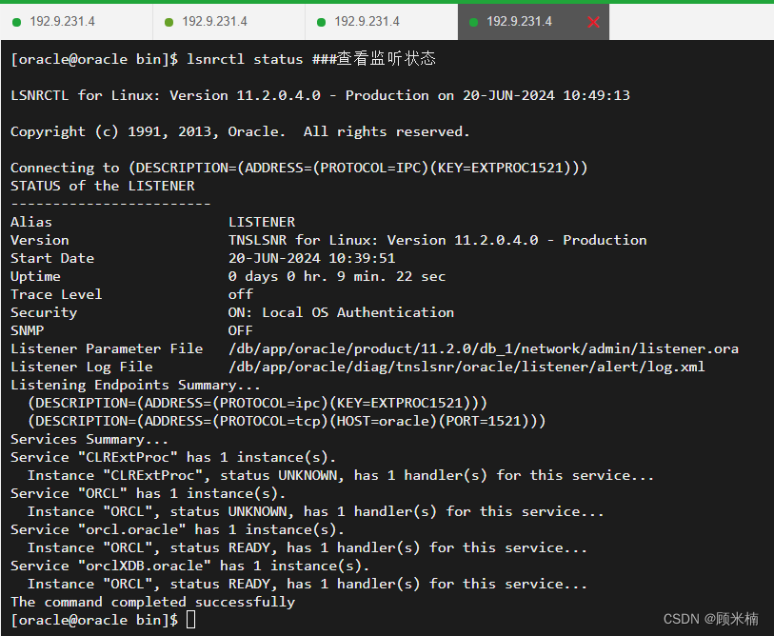Image resolution: width=774 pixels, height=636 pixels.
Task: Close the active 192.9.231.4 tab with red X
Action: click(593, 22)
